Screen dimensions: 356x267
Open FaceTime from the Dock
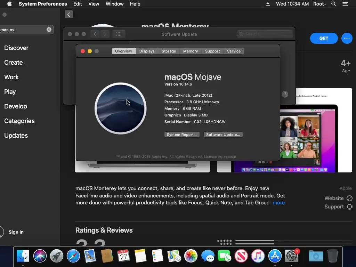tap(224, 256)
